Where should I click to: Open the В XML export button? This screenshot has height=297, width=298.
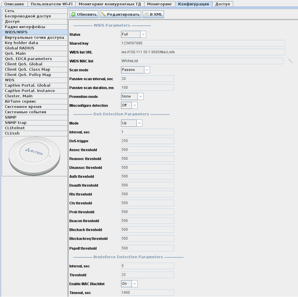tap(153, 14)
